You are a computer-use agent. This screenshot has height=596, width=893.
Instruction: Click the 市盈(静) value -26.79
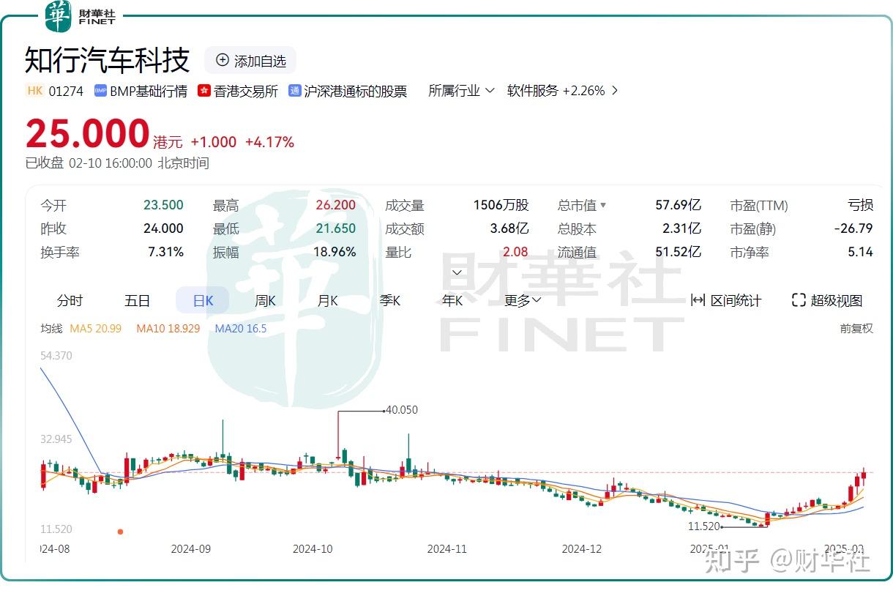coord(853,229)
